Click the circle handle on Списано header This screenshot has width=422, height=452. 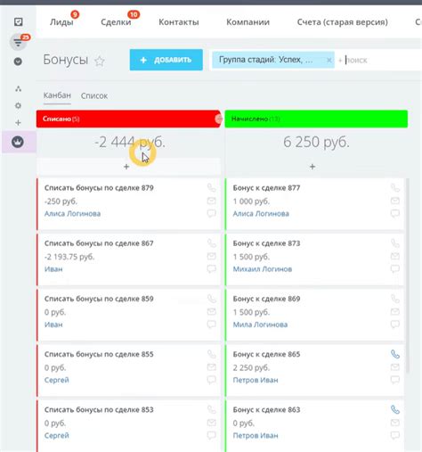tap(219, 119)
